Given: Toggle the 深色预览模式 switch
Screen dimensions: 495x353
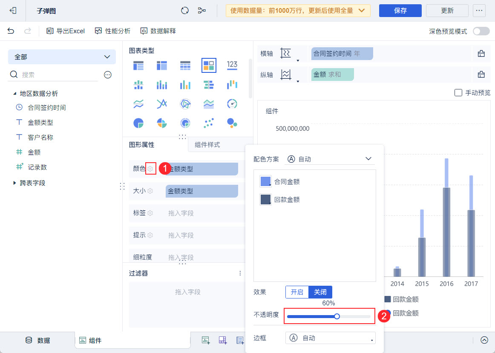Looking at the screenshot, I should pos(481,31).
